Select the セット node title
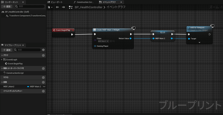 [x=163, y=32]
